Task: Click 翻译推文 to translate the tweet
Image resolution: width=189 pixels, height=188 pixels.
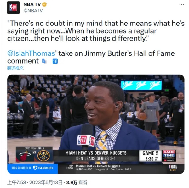Action: click(15, 68)
